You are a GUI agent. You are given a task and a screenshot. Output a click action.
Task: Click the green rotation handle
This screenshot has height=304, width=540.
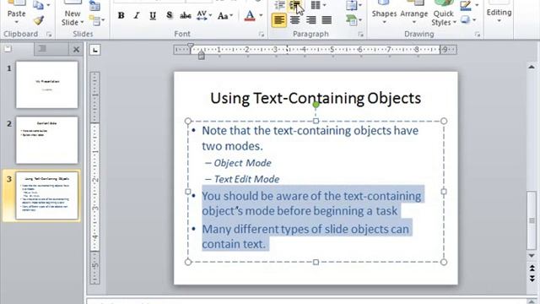click(x=316, y=105)
